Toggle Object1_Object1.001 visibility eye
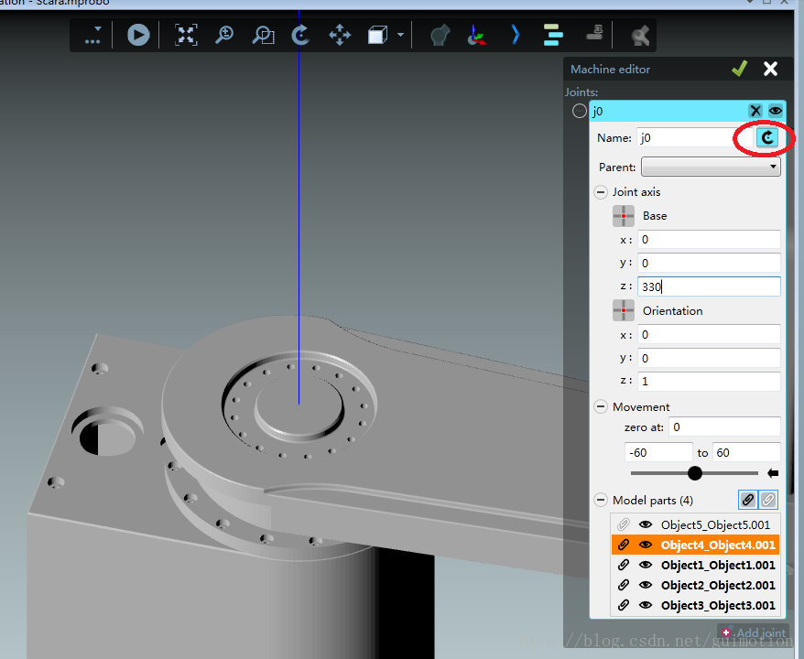 point(646,565)
